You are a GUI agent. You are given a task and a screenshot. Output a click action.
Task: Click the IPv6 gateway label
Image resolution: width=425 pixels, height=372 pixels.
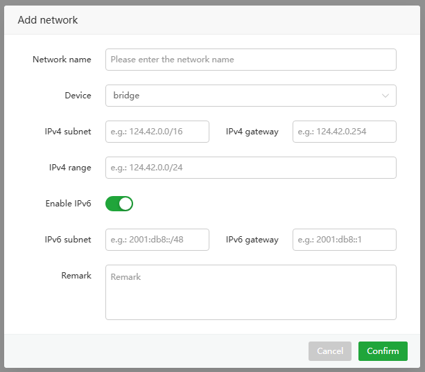click(x=252, y=240)
